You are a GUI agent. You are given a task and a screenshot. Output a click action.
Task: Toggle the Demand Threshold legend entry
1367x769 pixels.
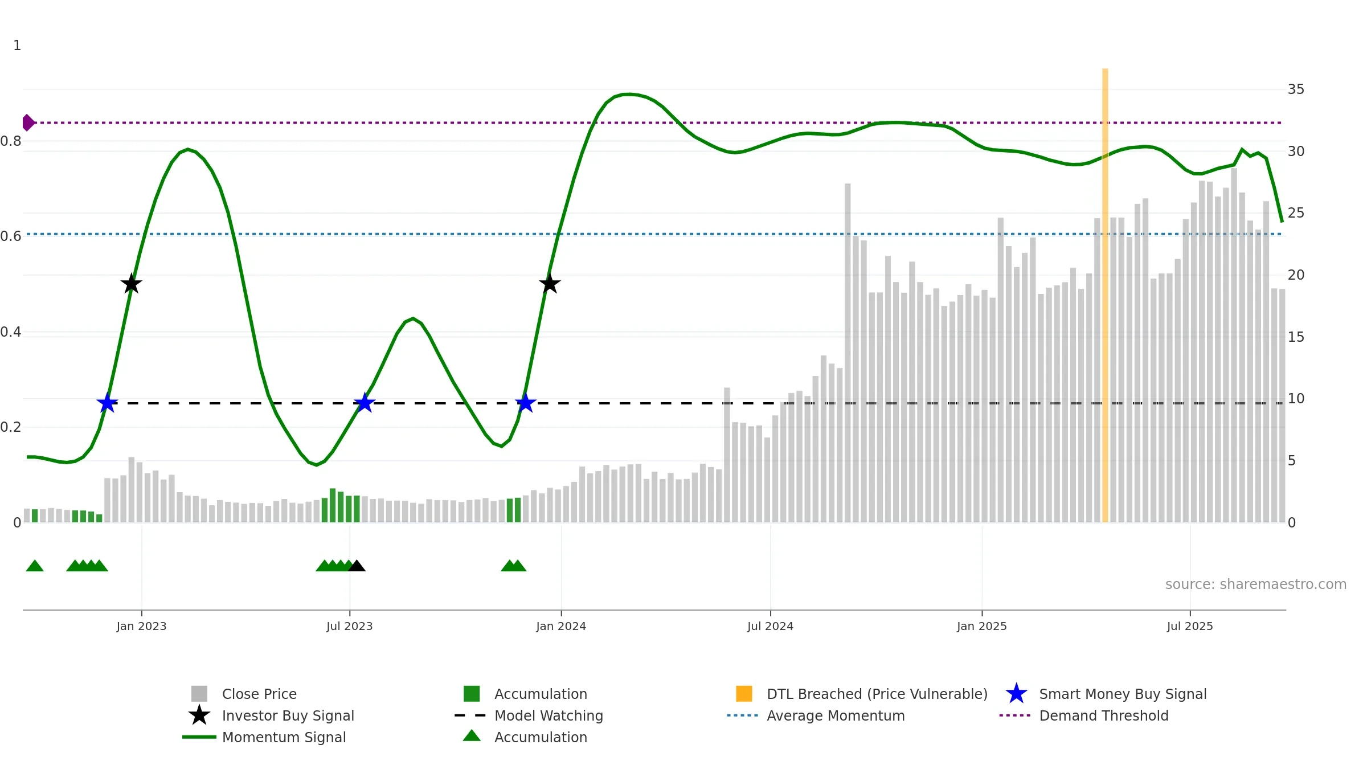pyautogui.click(x=1103, y=715)
